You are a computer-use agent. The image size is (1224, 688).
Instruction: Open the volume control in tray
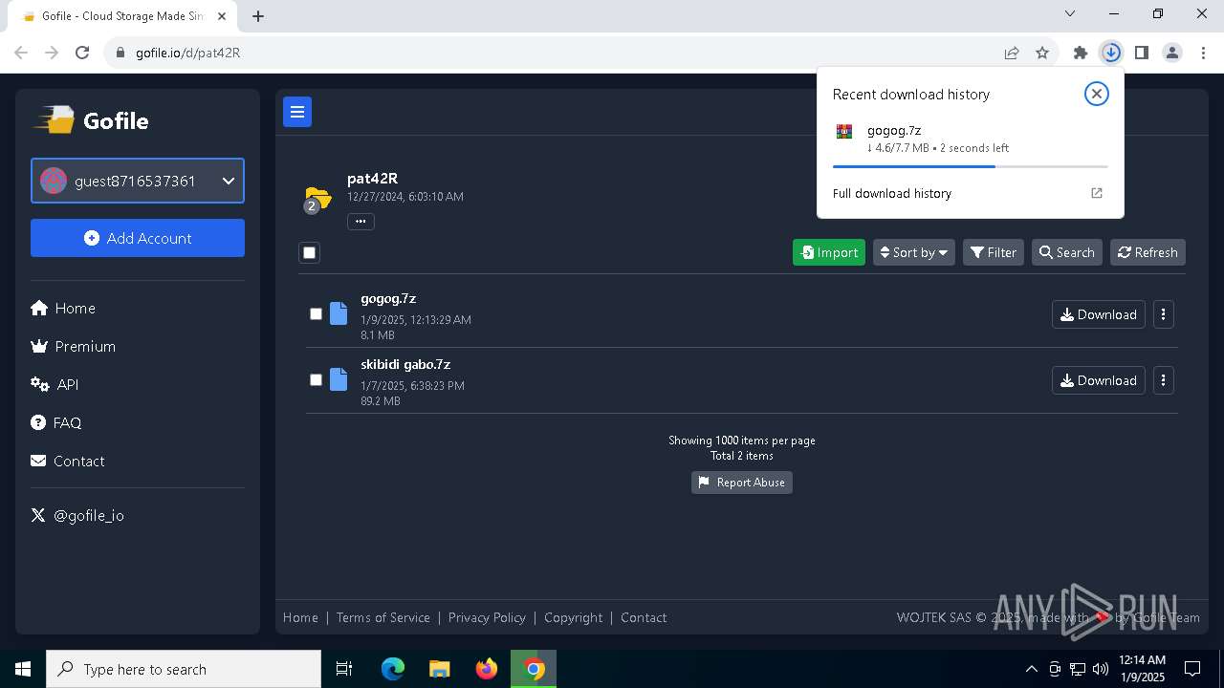[x=1100, y=669]
